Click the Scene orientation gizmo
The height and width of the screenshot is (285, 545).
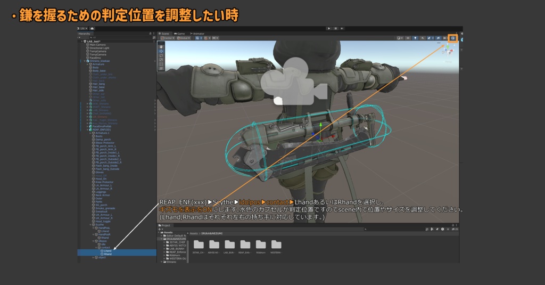pos(448,52)
